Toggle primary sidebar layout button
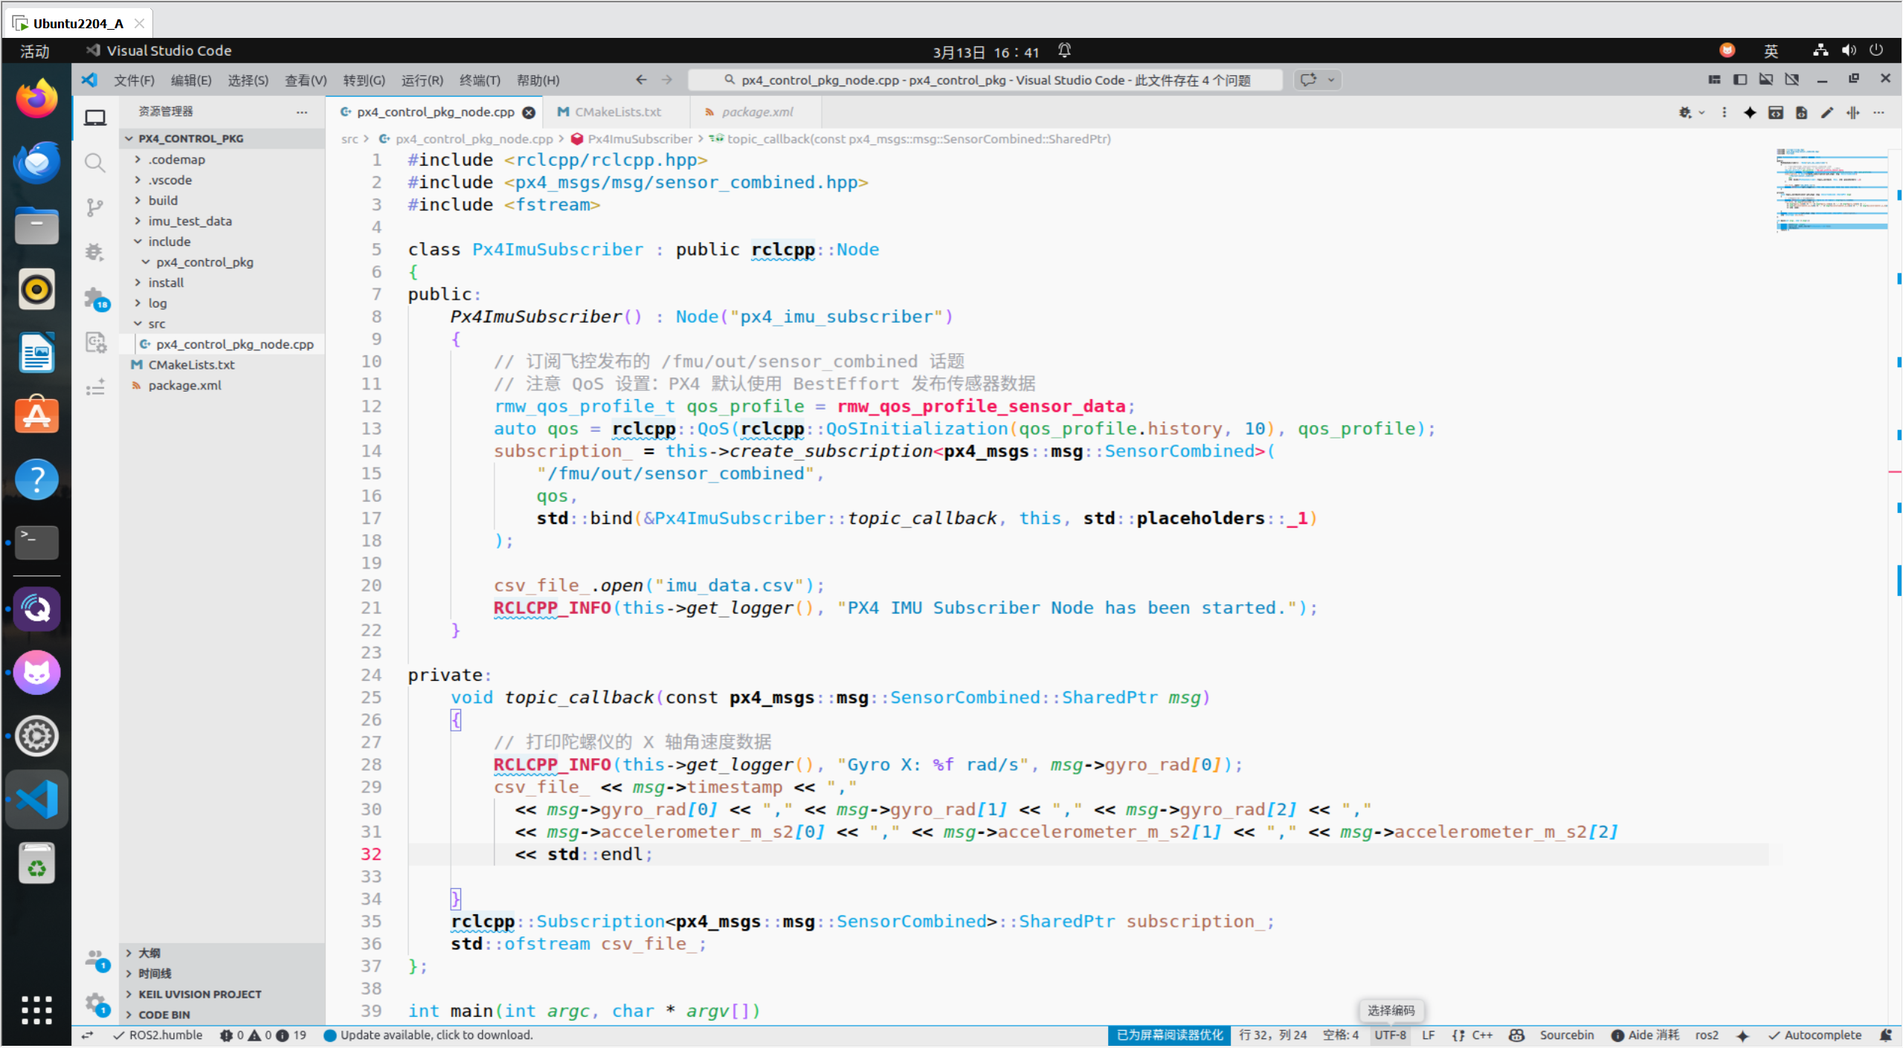This screenshot has width=1903, height=1048. [1739, 80]
